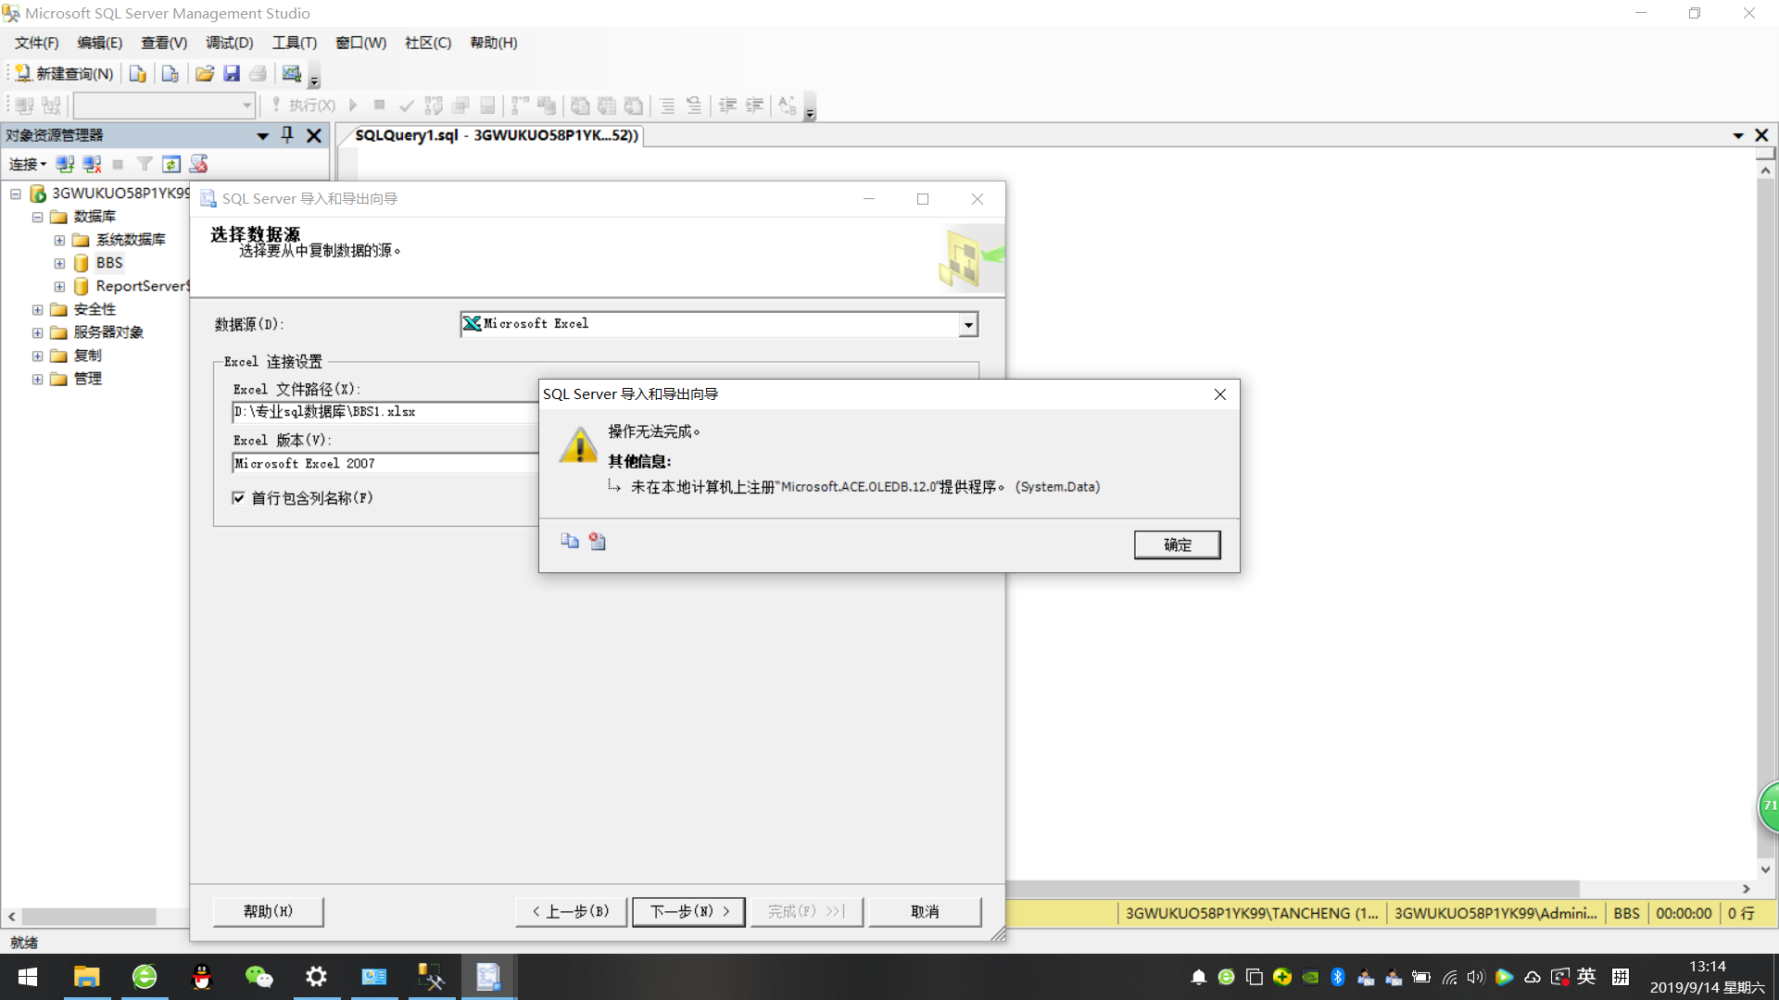1779x1000 pixels.
Task: Open the WeChat taskbar icon
Action: 259,977
